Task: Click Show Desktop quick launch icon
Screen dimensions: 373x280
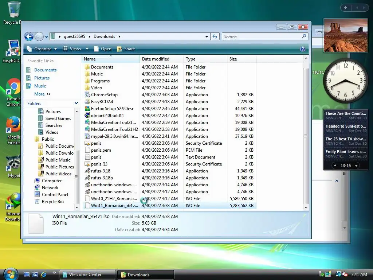Action: pos(26,275)
